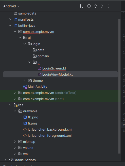Click the collapse all tree icon
Viewport: 125px width, 166px height.
point(102,6)
